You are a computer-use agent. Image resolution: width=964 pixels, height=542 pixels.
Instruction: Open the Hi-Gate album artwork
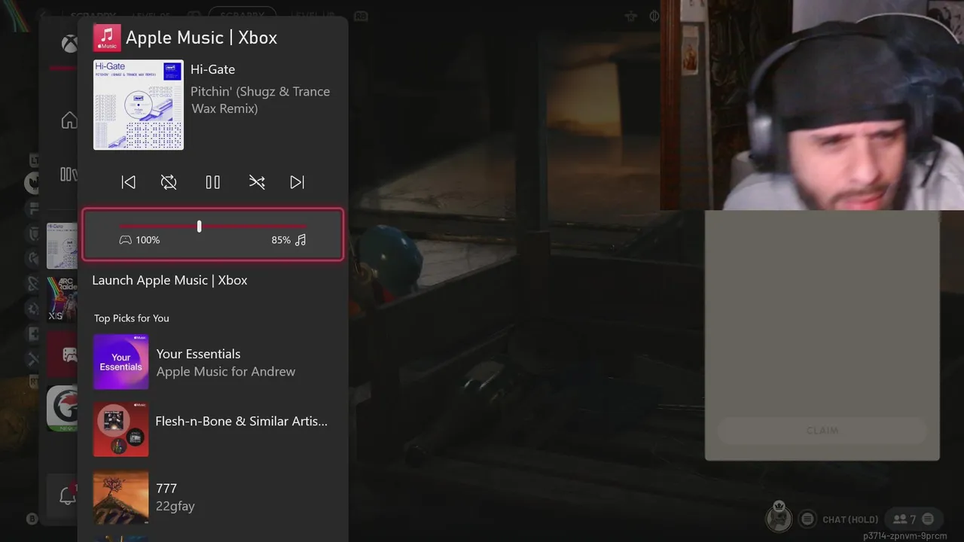pos(139,105)
